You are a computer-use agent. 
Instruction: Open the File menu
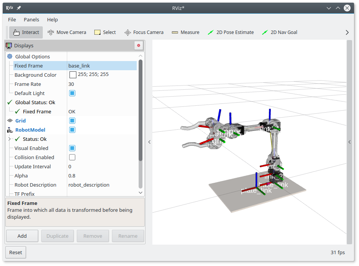pyautogui.click(x=12, y=19)
